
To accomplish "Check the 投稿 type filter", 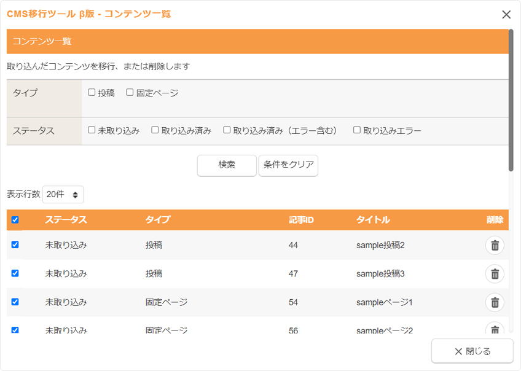I will point(92,93).
